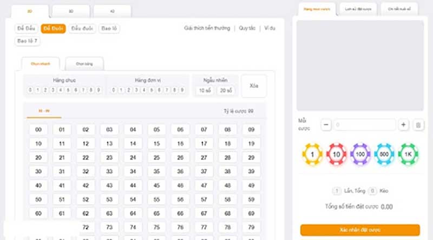
Task: Select the yellow 1 betting chip
Action: click(x=312, y=155)
